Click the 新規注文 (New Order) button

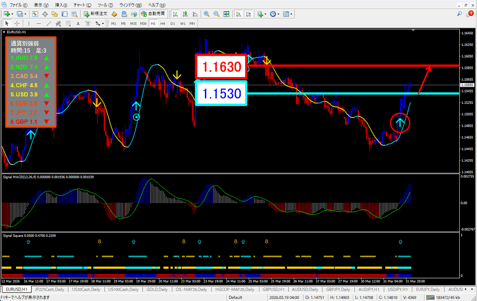(x=96, y=14)
